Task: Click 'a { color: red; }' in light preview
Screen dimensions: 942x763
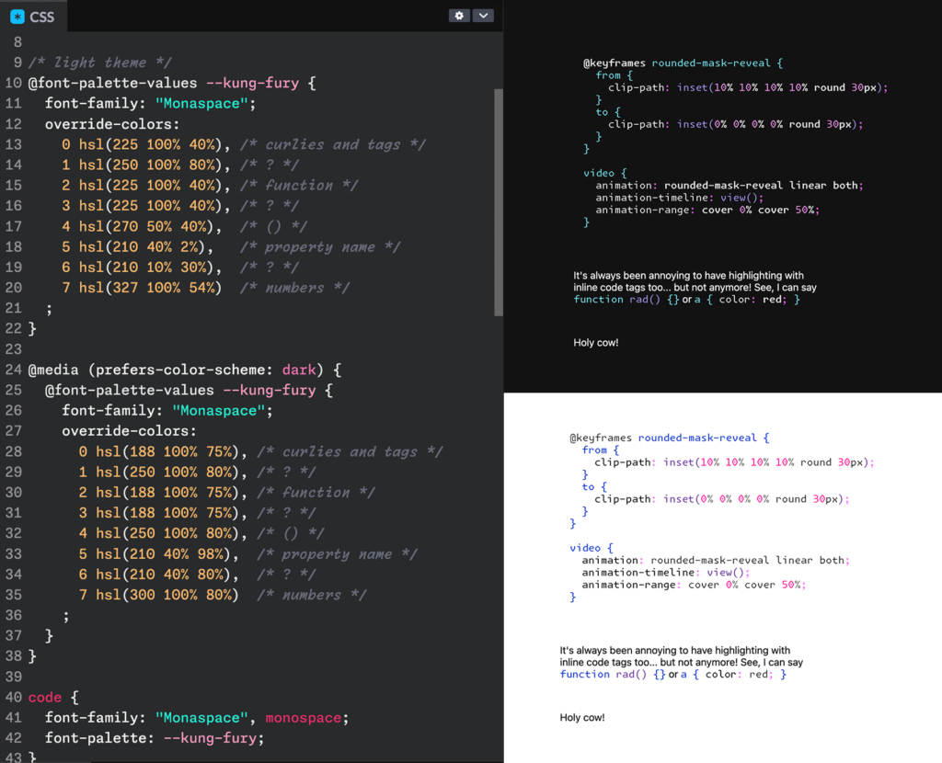Action: tap(733, 674)
